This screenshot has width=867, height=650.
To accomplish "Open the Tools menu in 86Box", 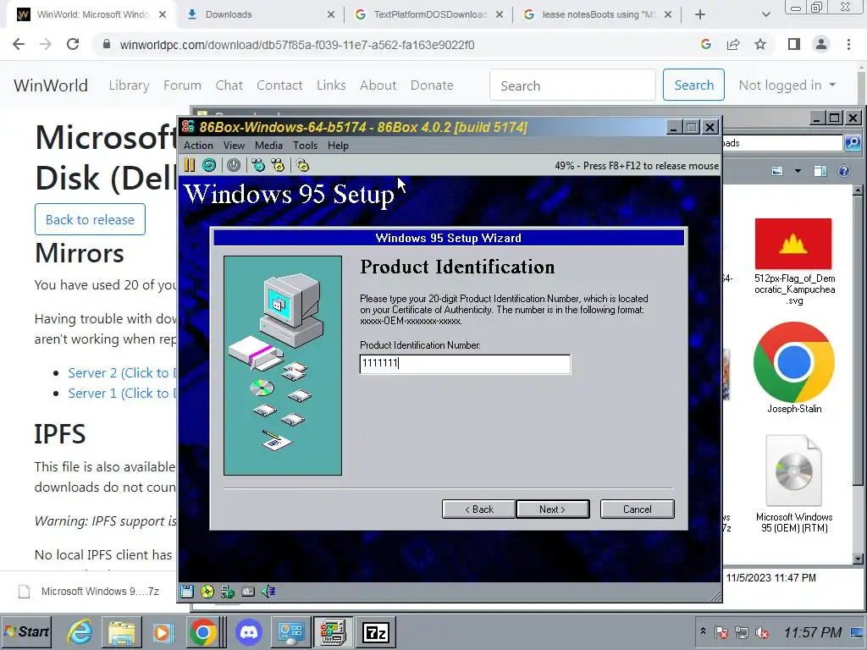I will point(305,146).
